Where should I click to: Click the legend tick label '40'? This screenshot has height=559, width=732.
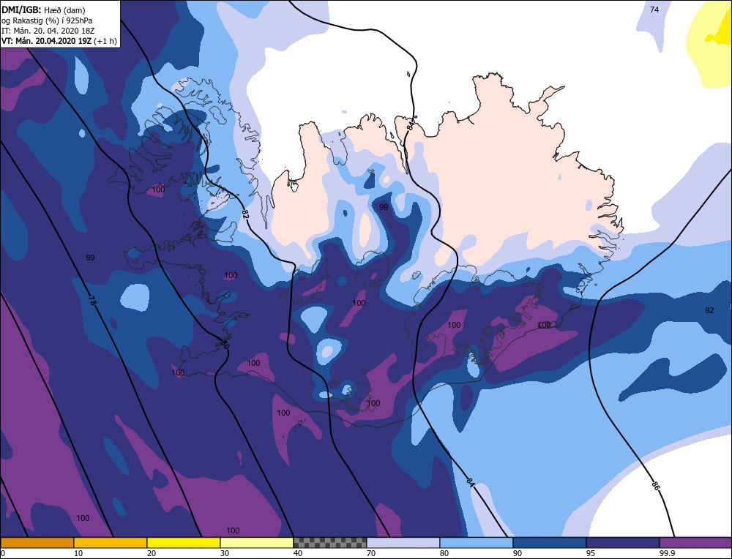pyautogui.click(x=298, y=553)
